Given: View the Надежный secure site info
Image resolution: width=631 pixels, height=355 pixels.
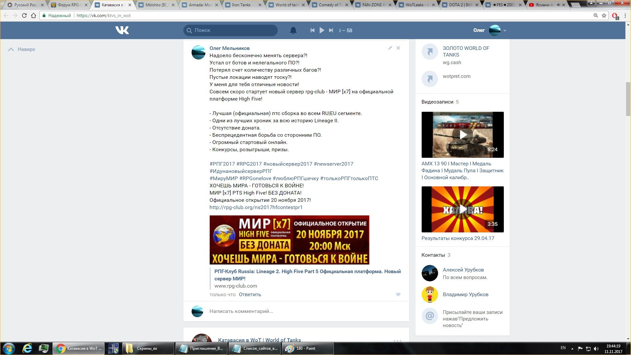Looking at the screenshot, I should (x=57, y=15).
